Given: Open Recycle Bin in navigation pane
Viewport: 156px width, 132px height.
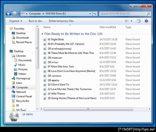Looking at the screenshot, I should pyautogui.click(x=23, y=101).
